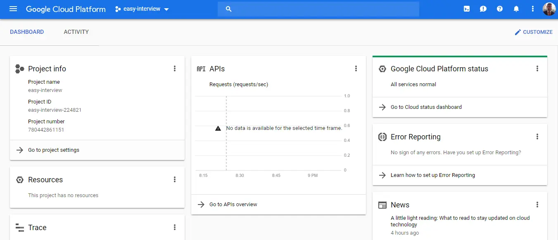Open the help question mark menu
This screenshot has width=558, height=240.
[500, 9]
